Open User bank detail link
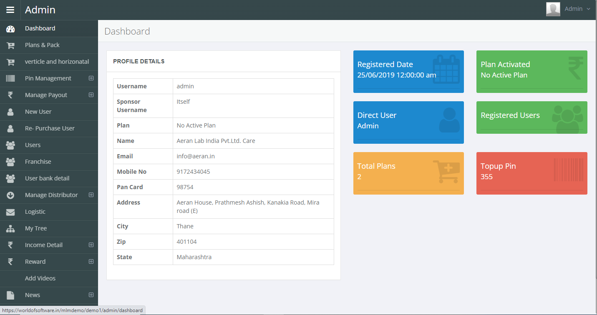 tap(49, 178)
